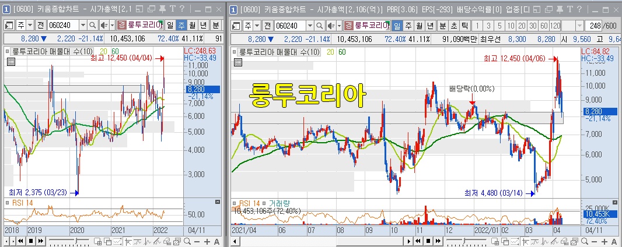Click the A text icon in right bottom toolbar

click(614, 241)
